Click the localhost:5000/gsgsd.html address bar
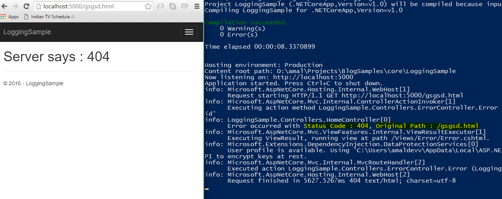The image size is (502, 199). tap(88, 6)
